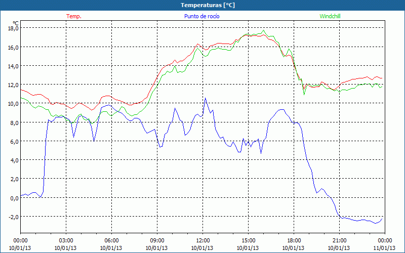The width and height of the screenshot is (405, 253).
Task: Click the "-2,0" y-axis value
Action: 14,217
